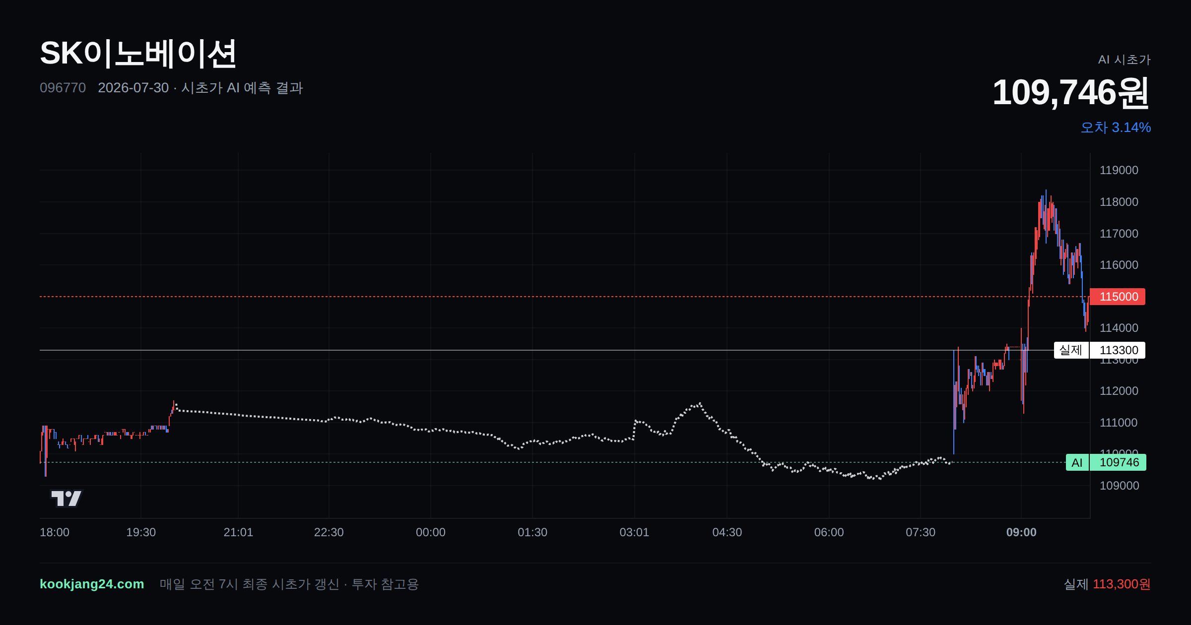
Task: Click the 오차 3.14% error label
Action: pos(1116,127)
